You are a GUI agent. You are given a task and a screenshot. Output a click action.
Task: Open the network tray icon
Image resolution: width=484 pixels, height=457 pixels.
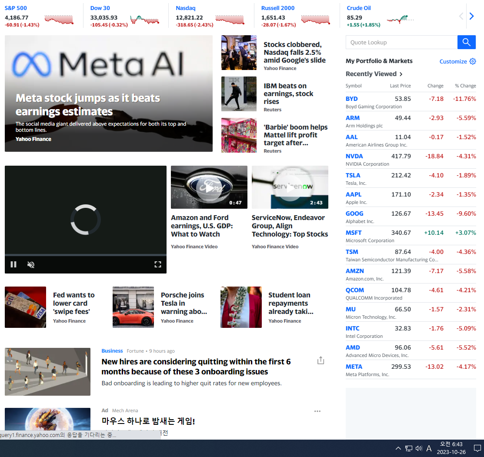point(409,448)
